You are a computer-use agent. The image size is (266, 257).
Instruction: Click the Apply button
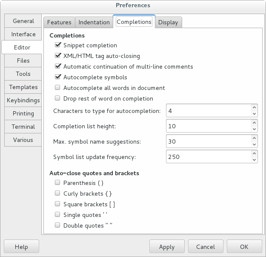coord(167,247)
